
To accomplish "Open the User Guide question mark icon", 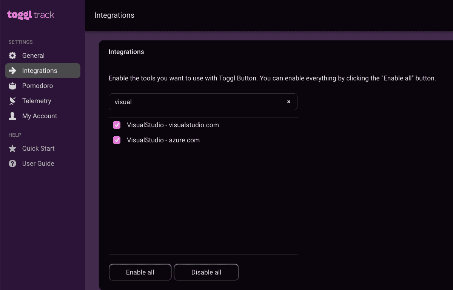I will [x=12, y=163].
